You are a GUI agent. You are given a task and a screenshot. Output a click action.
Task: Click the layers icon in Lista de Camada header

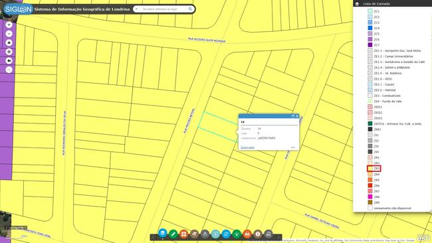pos(357,4)
